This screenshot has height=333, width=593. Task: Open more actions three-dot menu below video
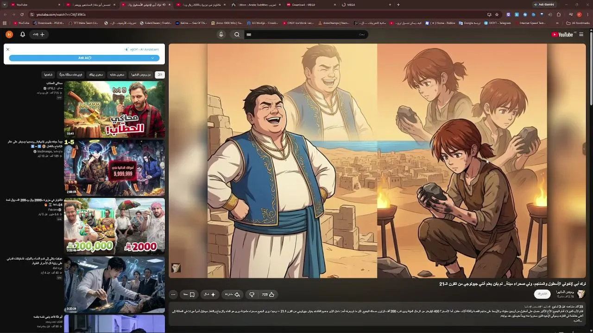point(173,294)
